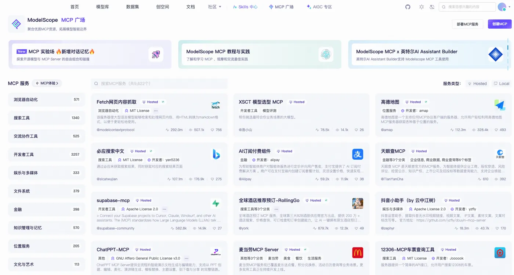This screenshot has height=275, width=514.
Task: Select the 金融 category filter
Action: click(x=47, y=210)
